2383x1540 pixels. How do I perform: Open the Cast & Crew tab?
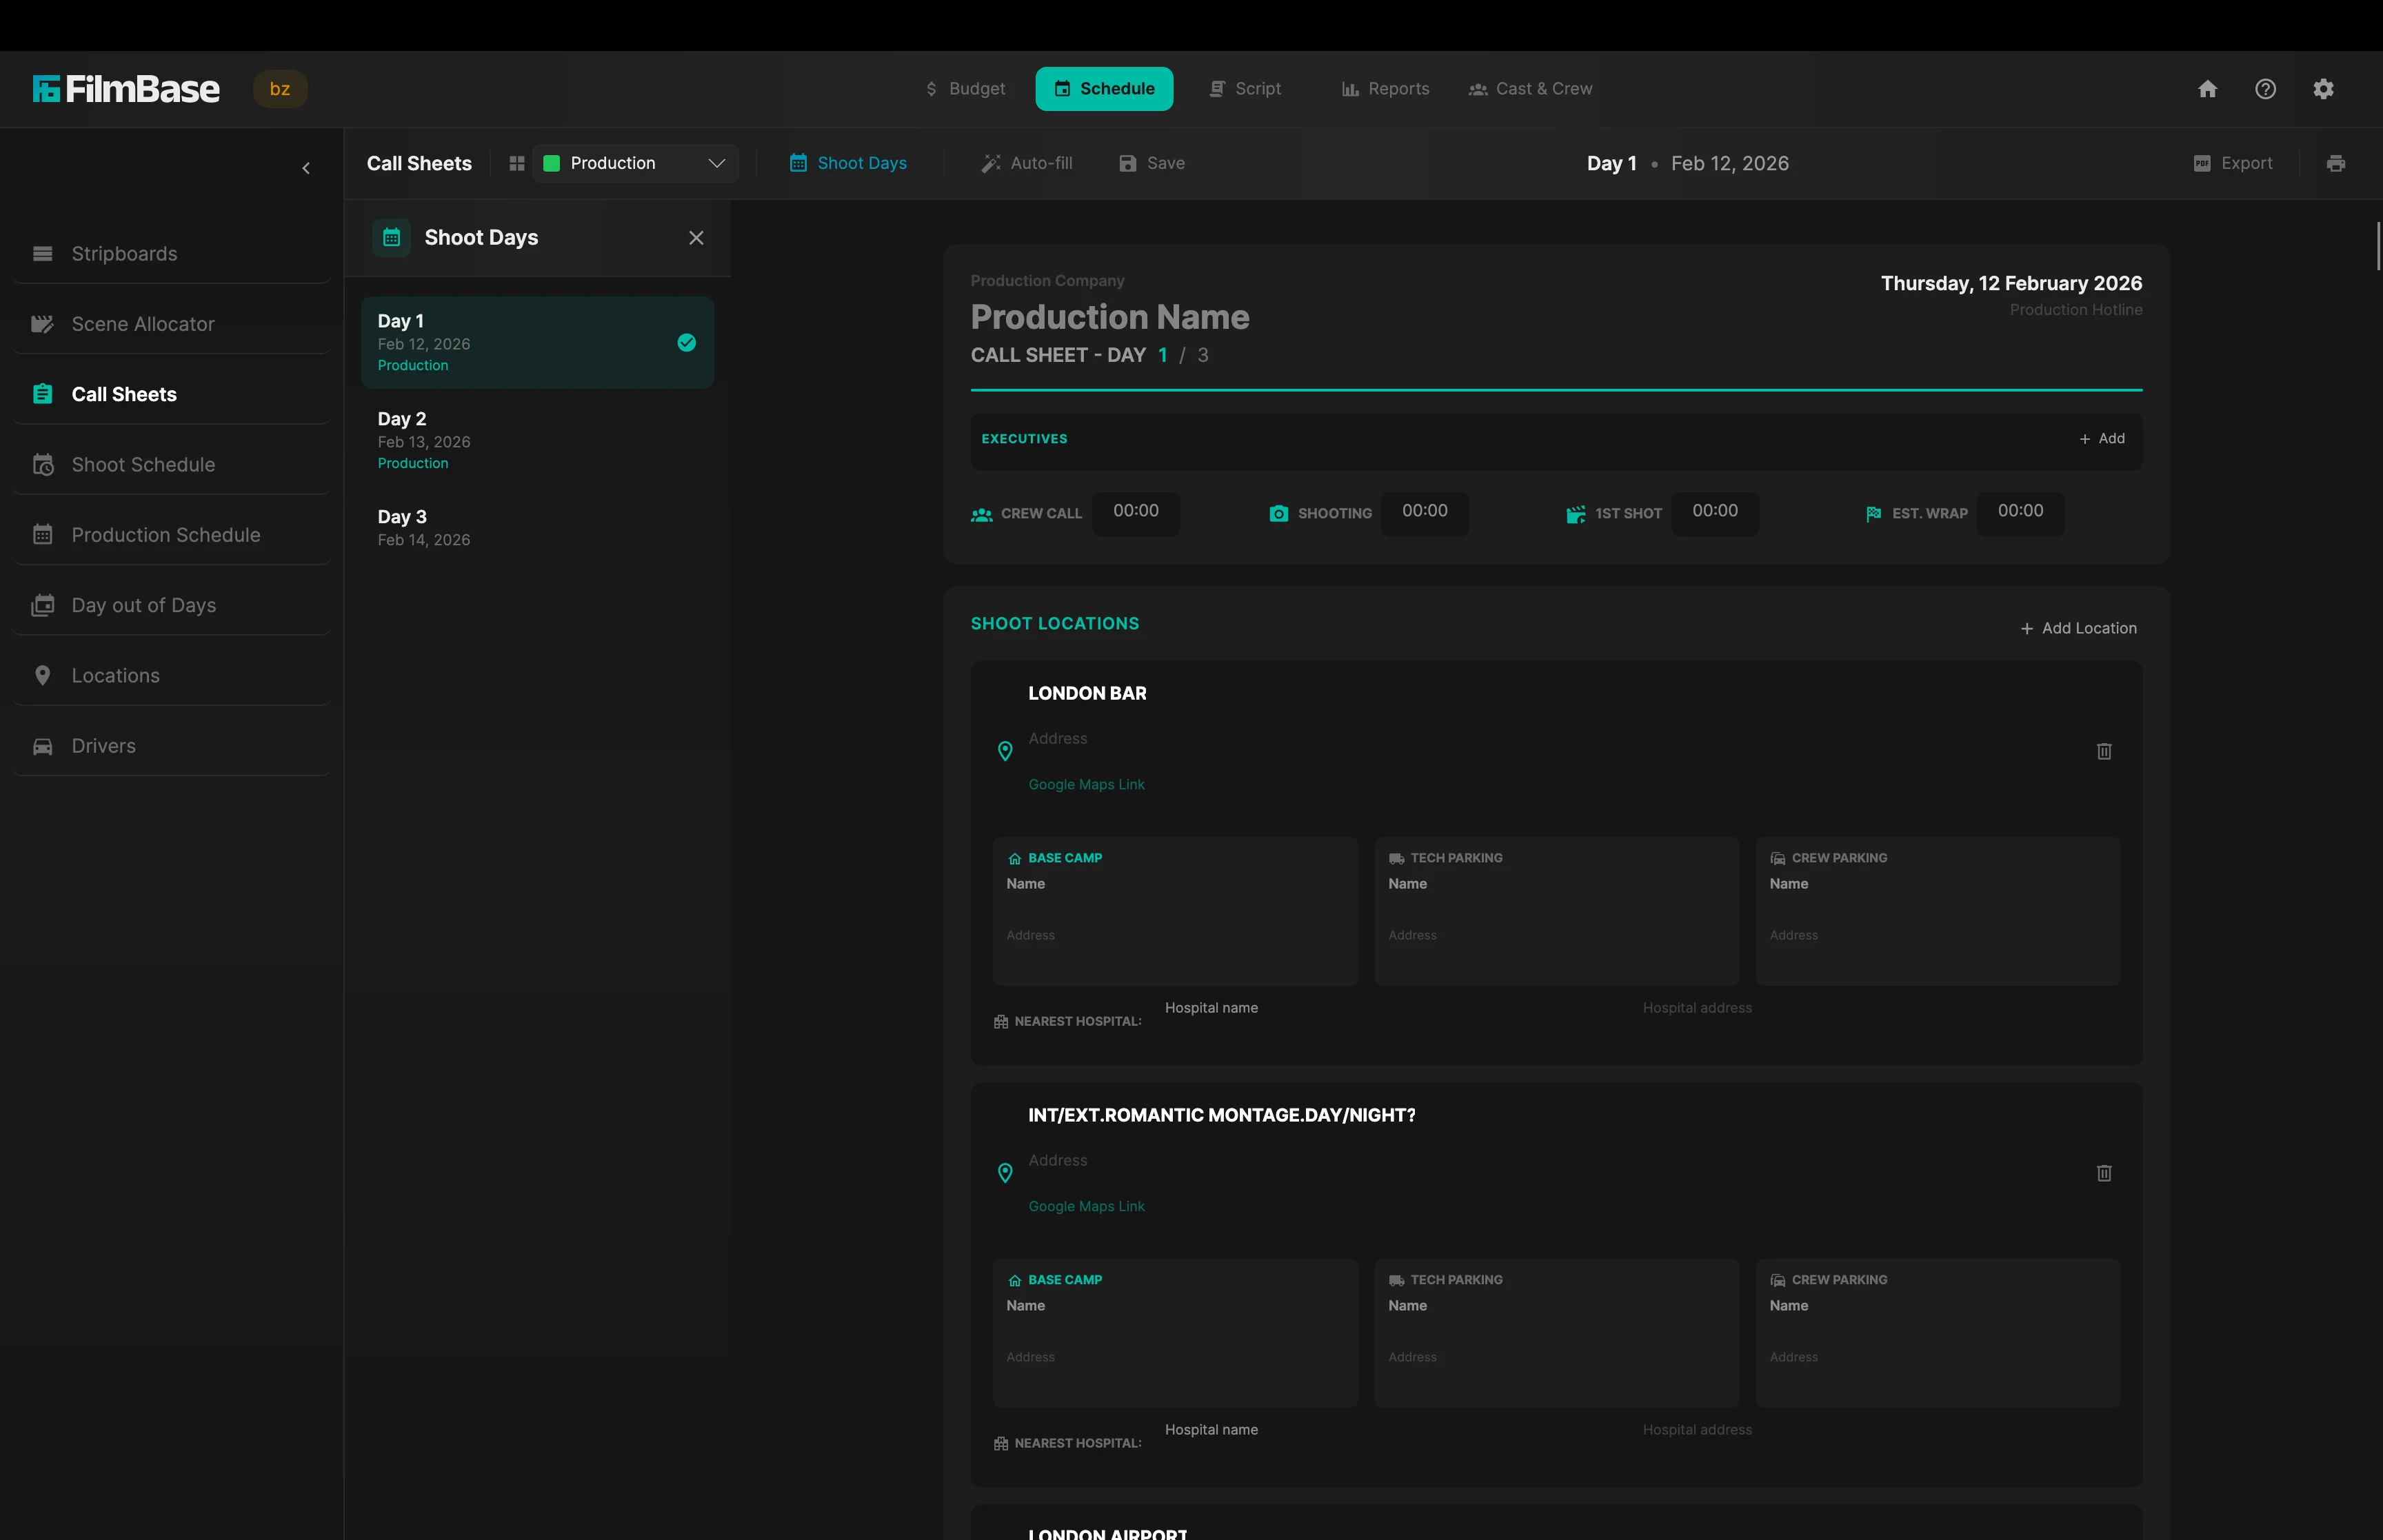tap(1530, 89)
